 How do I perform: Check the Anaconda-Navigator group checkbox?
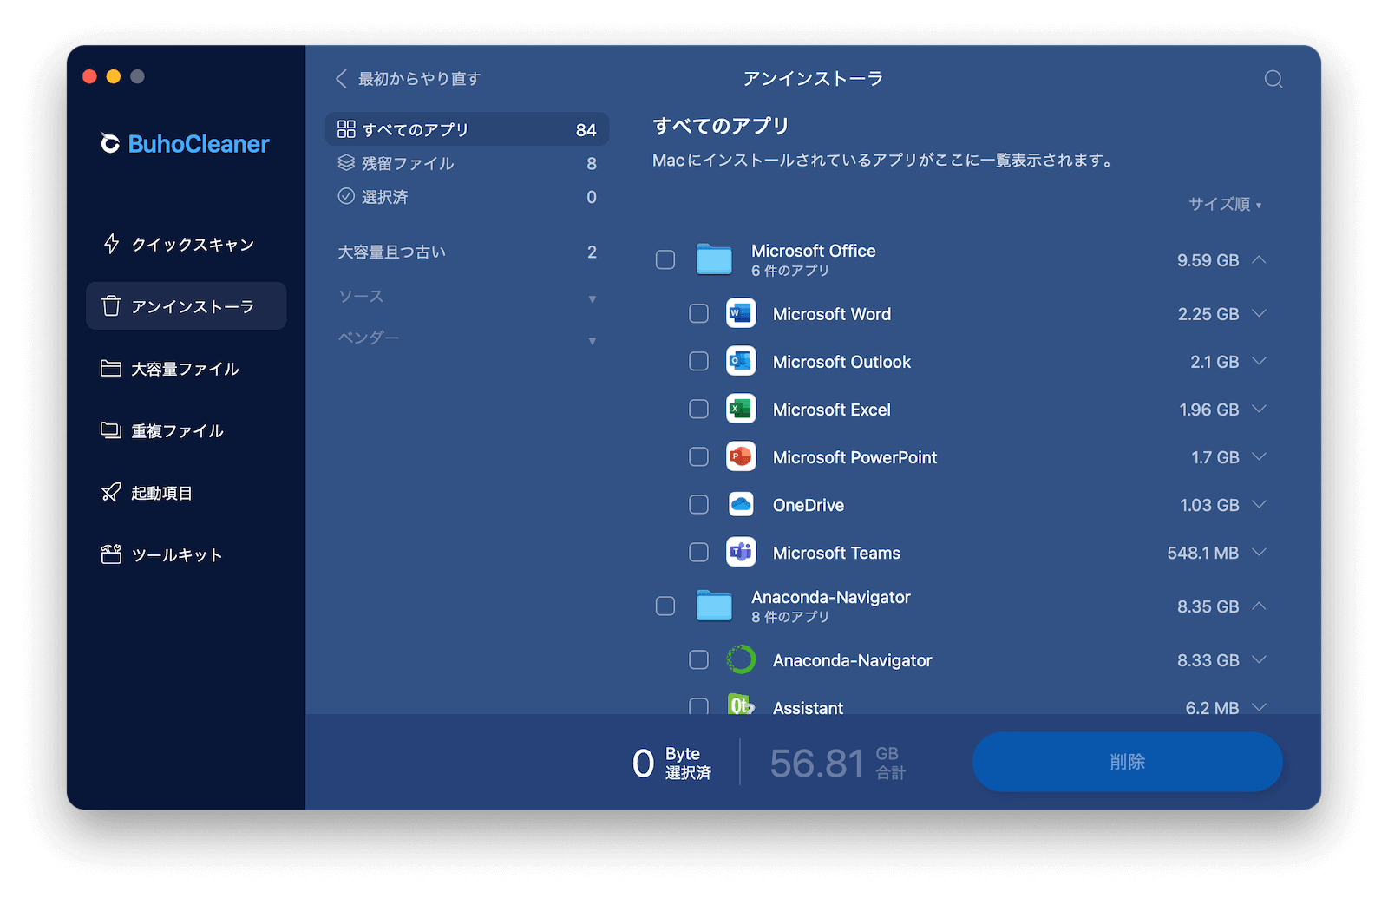[x=665, y=606]
